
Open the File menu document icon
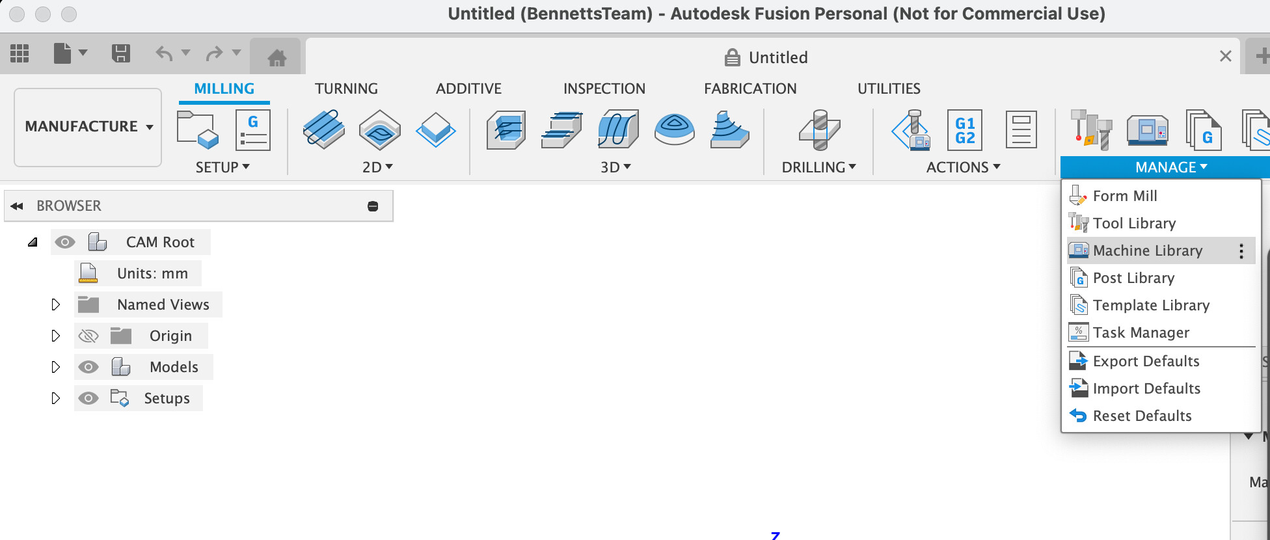(x=62, y=53)
